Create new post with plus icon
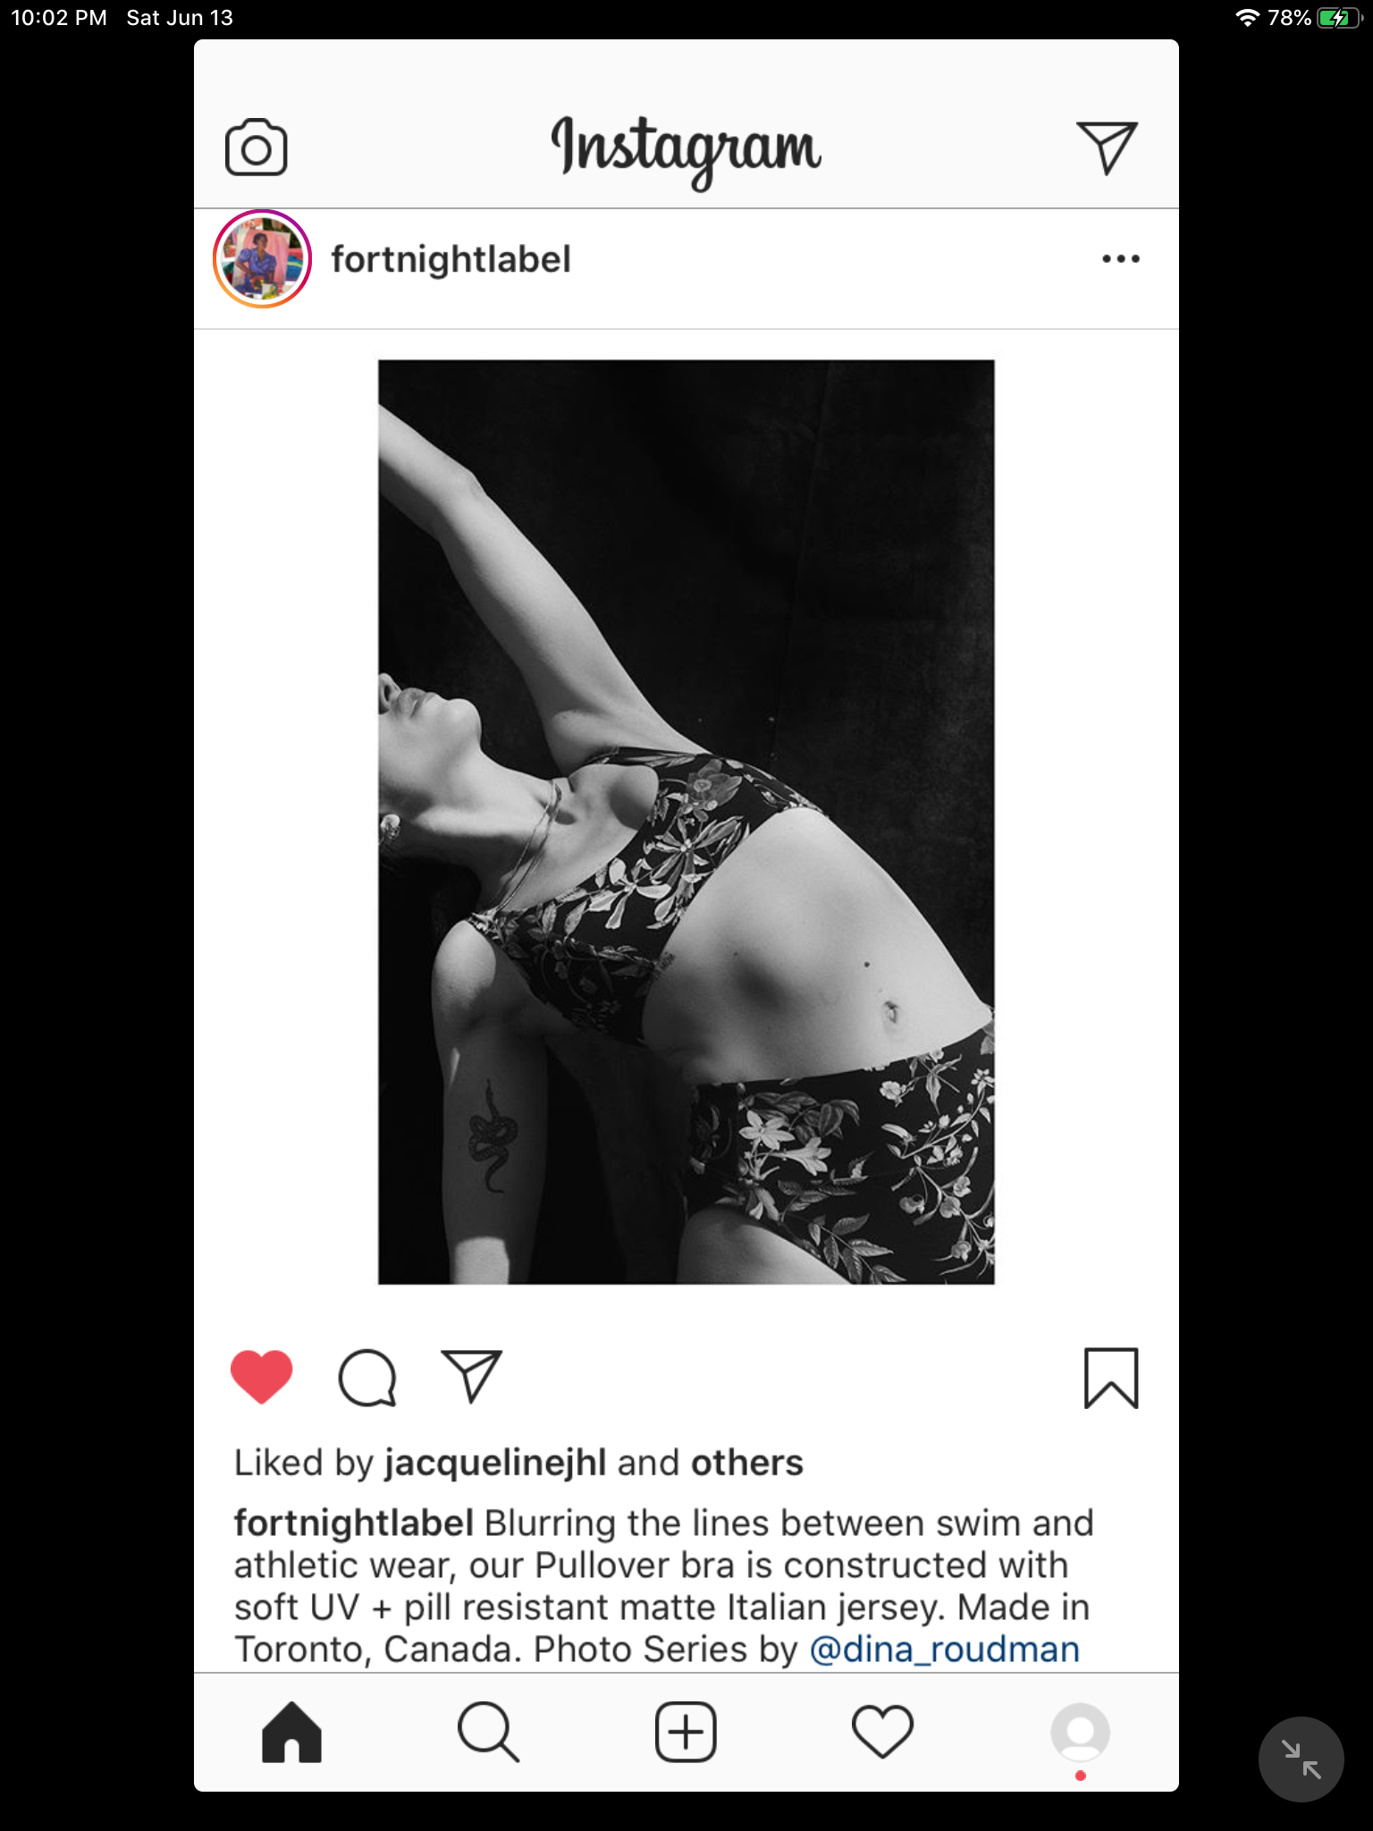 686,1732
